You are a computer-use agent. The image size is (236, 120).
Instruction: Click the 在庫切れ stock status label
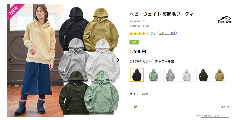pos(224,107)
